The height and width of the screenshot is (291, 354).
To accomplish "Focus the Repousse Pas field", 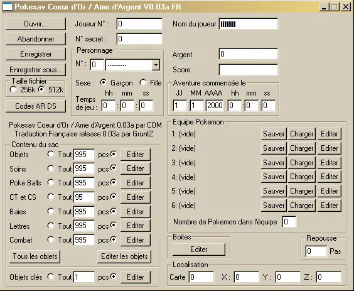I will pyautogui.click(x=316, y=251).
